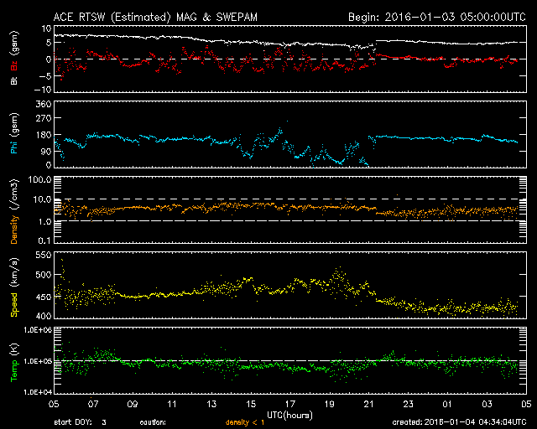Click the 550 tick on Speed axis
The height and width of the screenshot is (429, 537).
(42, 254)
